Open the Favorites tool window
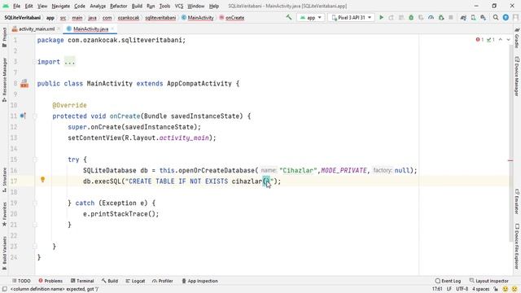The width and height of the screenshot is (521, 293). [4, 214]
